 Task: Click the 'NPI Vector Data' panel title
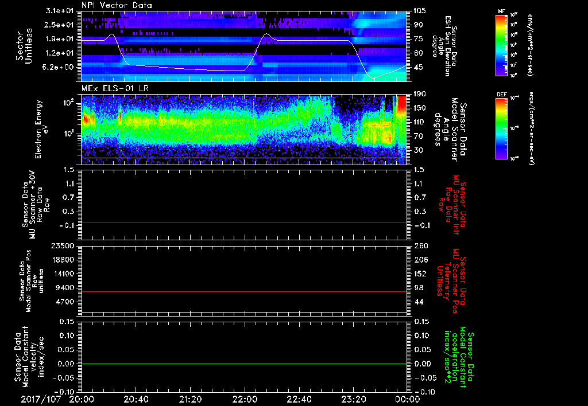pos(117,5)
